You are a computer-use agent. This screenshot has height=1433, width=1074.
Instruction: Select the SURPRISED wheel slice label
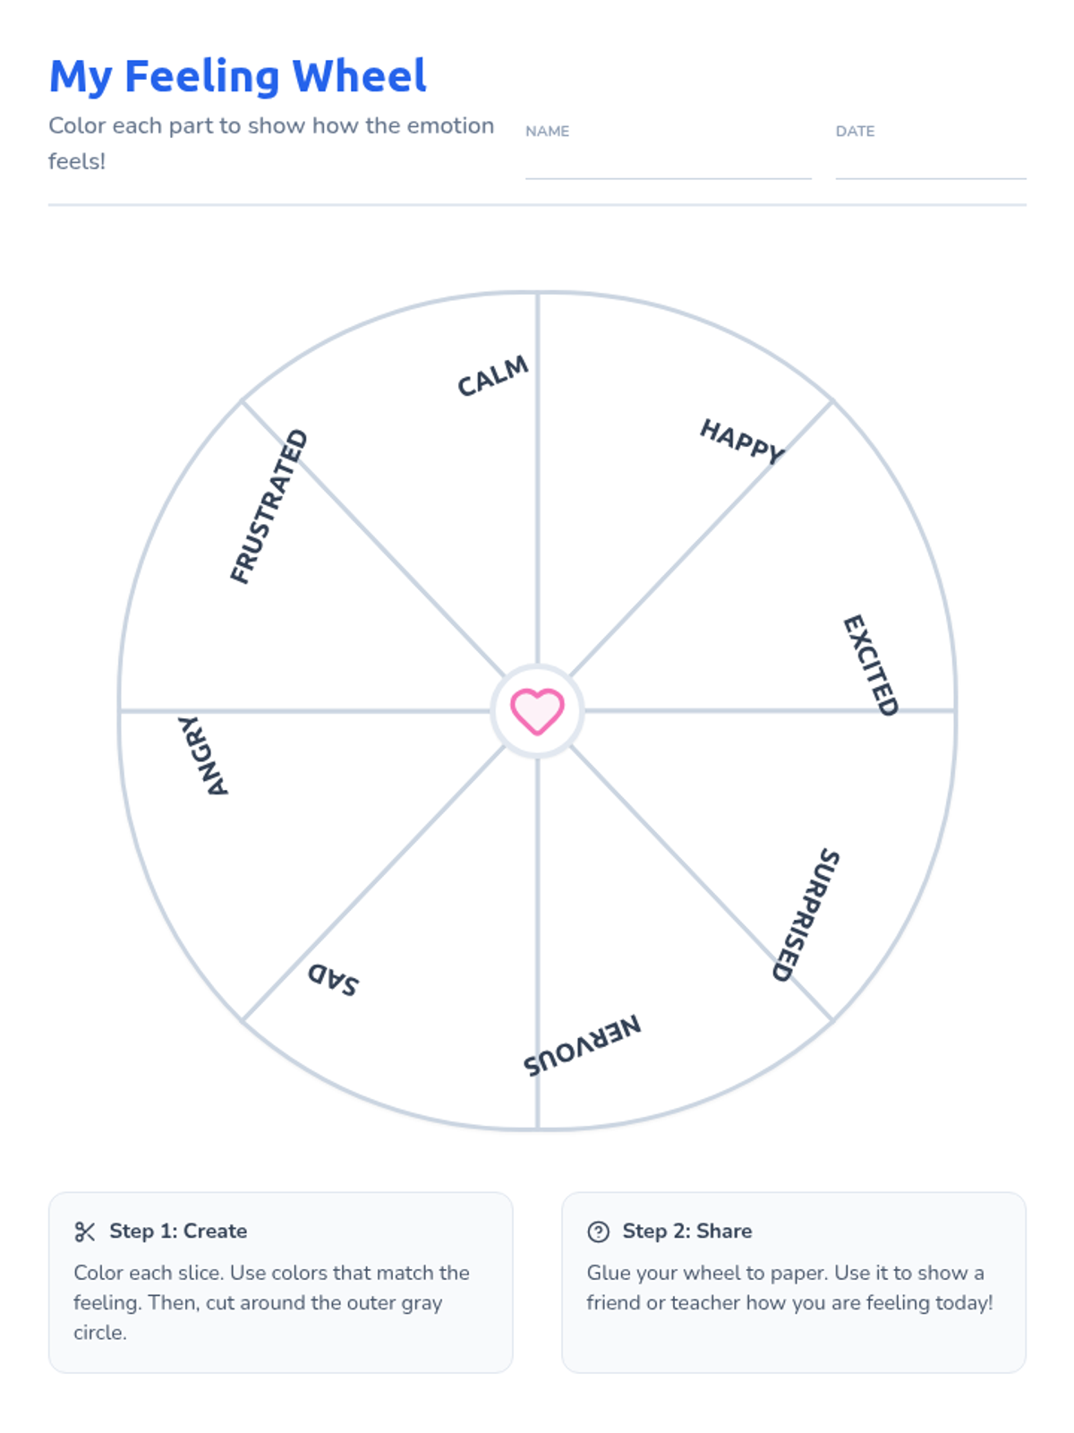[806, 914]
